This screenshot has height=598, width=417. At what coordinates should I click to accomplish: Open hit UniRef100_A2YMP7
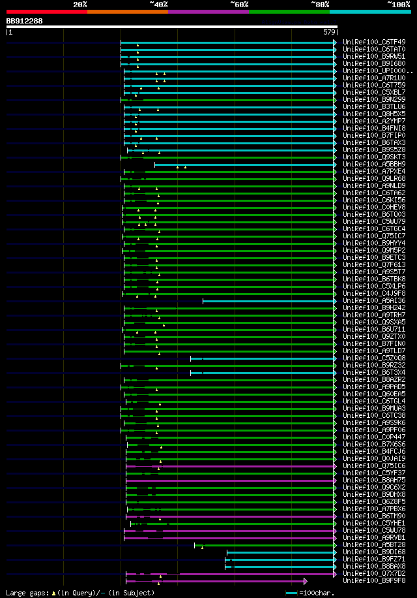click(x=374, y=121)
